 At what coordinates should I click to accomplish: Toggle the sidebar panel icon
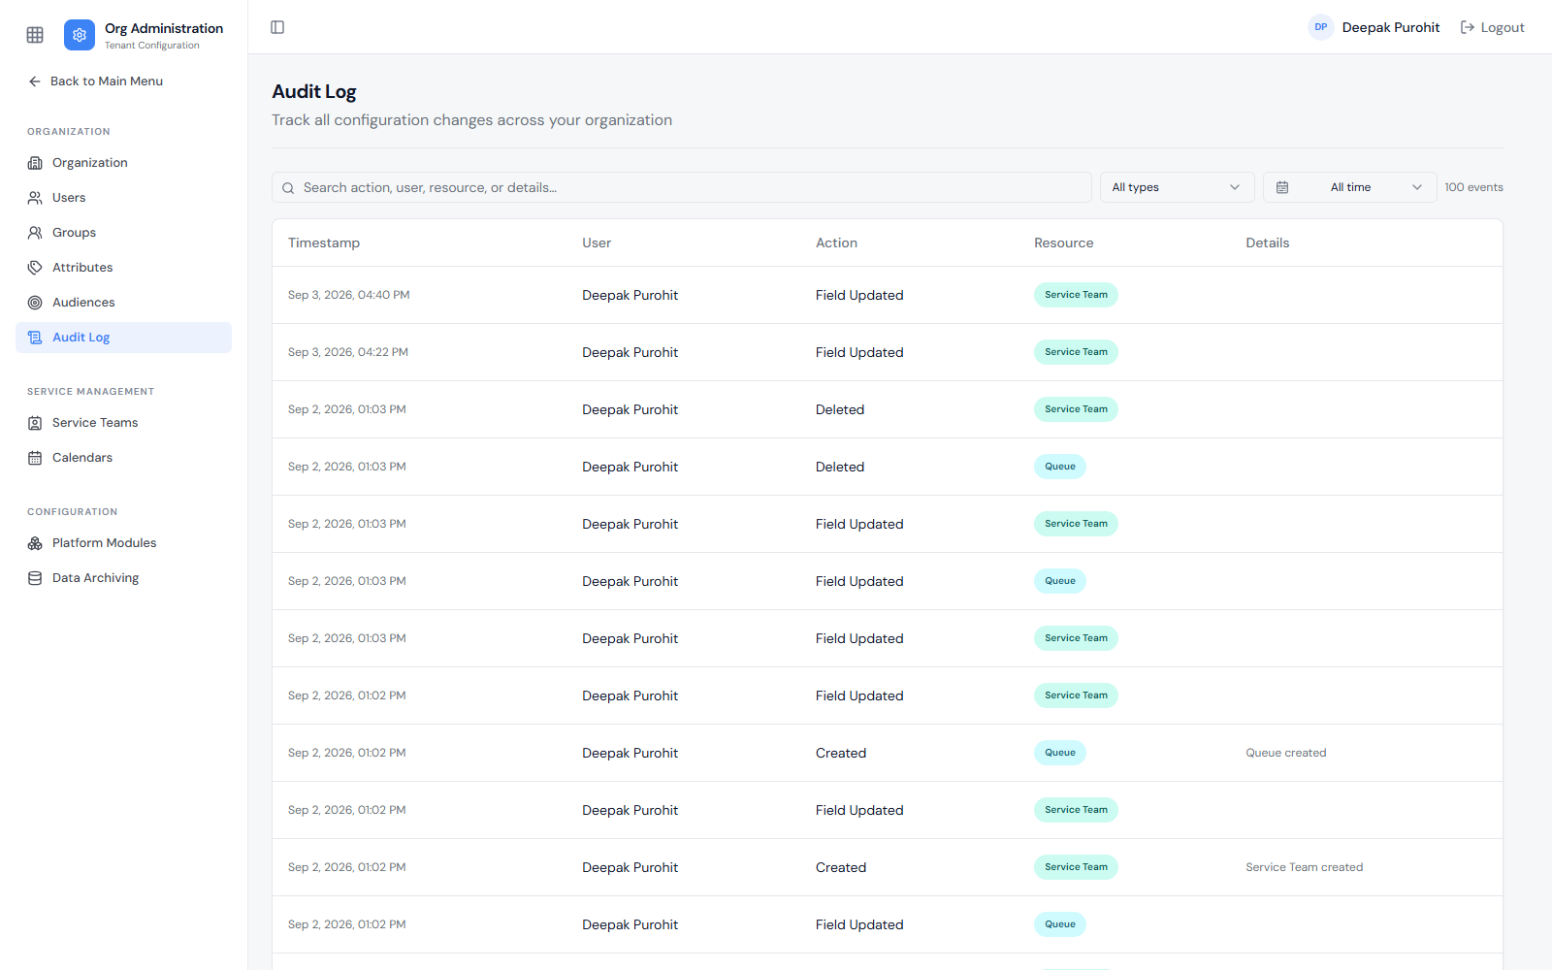coord(277,27)
